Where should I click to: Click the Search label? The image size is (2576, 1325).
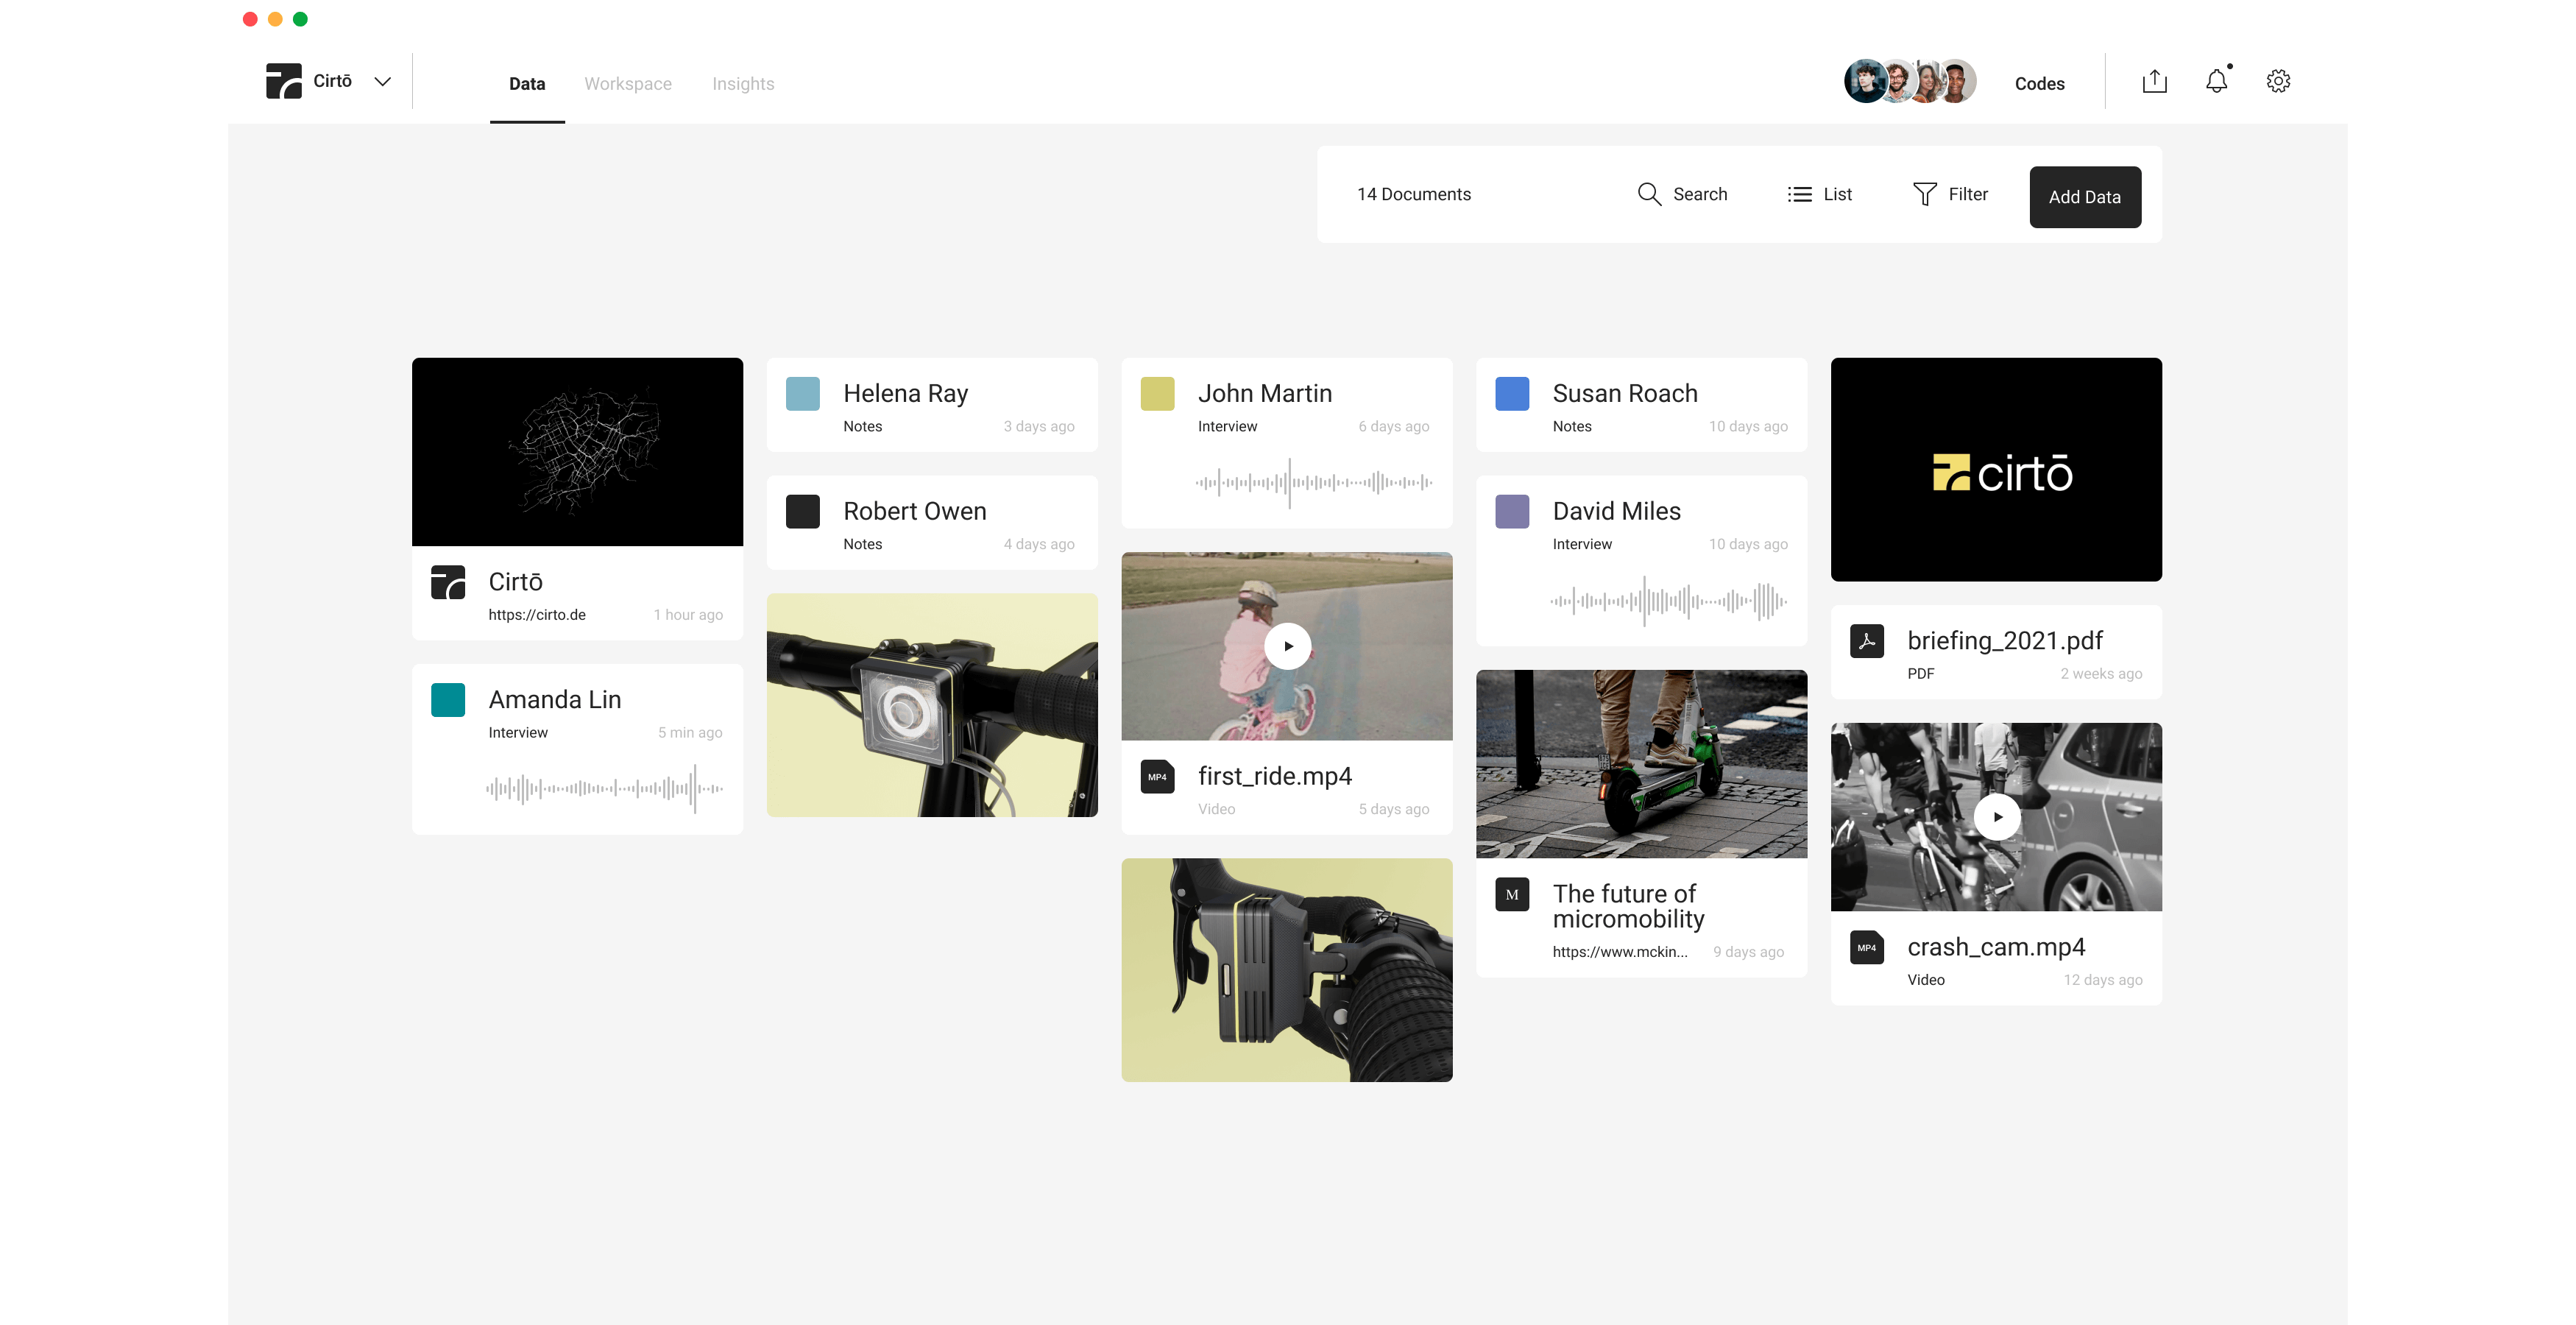pos(1700,194)
